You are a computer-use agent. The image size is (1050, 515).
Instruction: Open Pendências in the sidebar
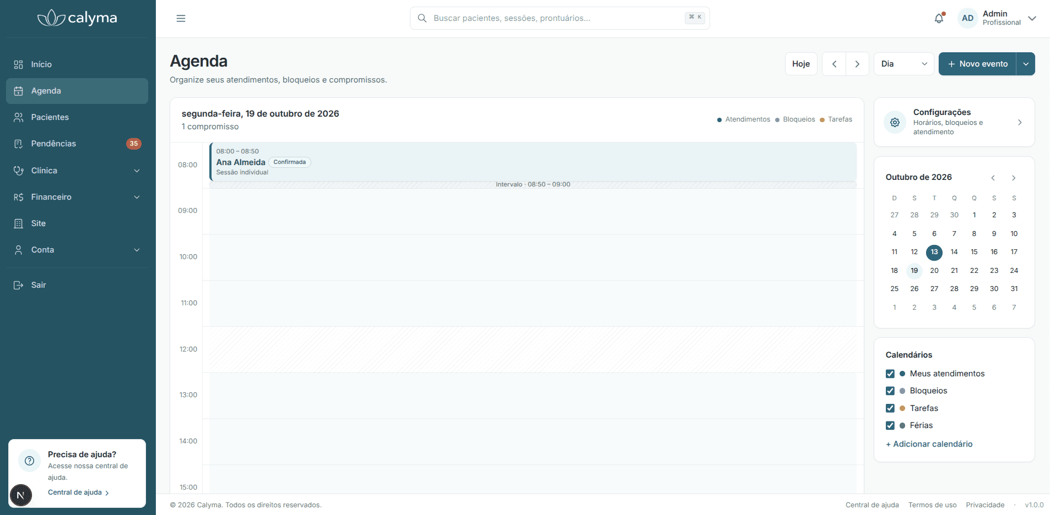click(77, 144)
